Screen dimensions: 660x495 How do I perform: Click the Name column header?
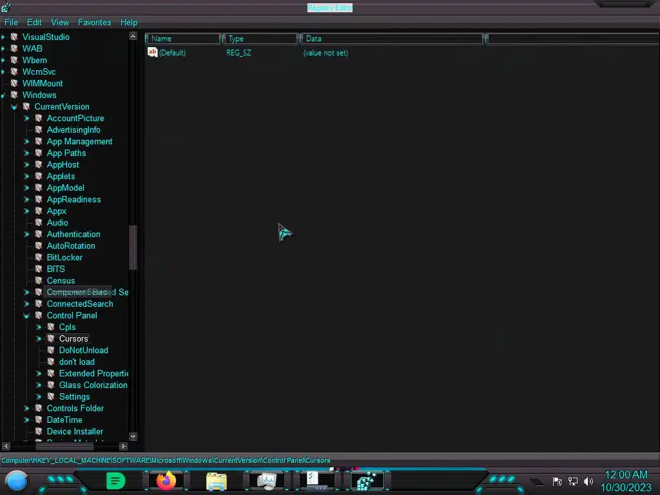[184, 39]
